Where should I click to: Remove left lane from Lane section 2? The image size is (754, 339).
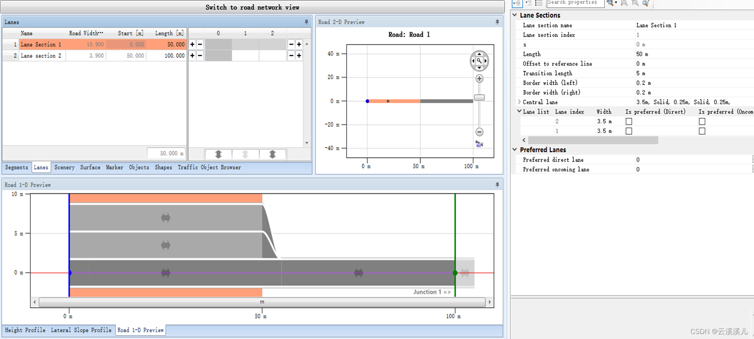(200, 56)
